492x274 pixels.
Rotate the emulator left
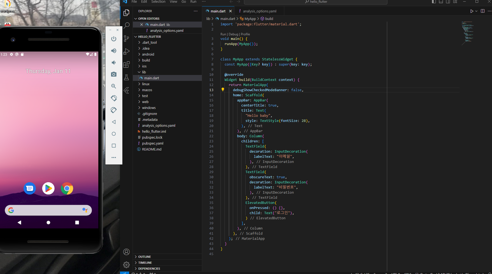click(114, 98)
